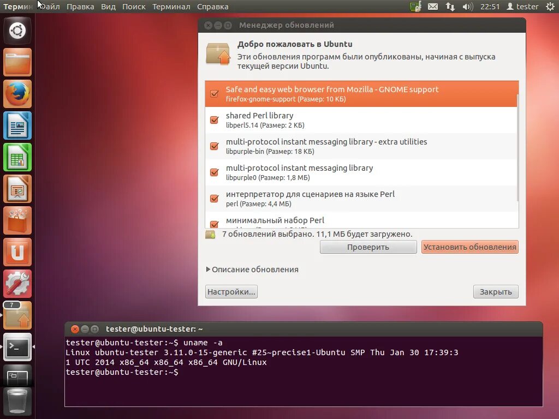The image size is (559, 419).
Task: Uncheck the firefox-gnome-support update
Action: click(x=214, y=94)
